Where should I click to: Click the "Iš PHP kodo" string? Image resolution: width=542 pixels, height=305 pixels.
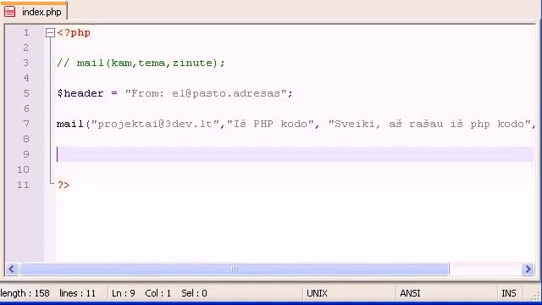click(x=271, y=124)
